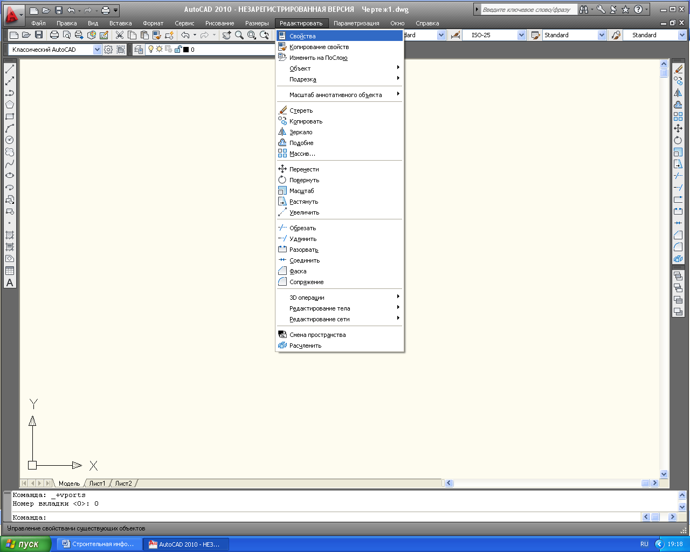Expand the Масштаб аннотативного объекта submenu
The height and width of the screenshot is (552, 690).
[x=340, y=95]
